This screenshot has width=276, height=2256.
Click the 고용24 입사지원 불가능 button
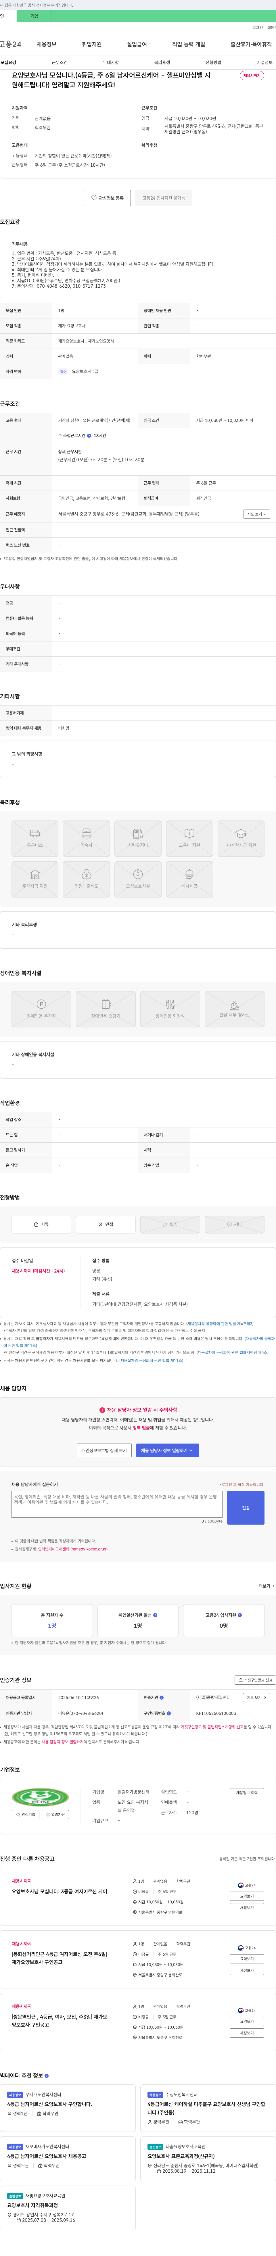click(164, 198)
